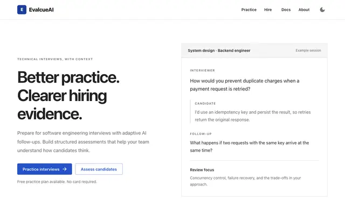Click the "CANDIDATE" label in the card
Viewport: 345px width, 215px height.
click(205, 103)
